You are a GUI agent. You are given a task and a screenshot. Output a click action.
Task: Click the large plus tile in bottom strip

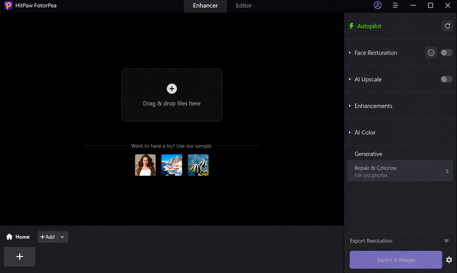(19, 257)
